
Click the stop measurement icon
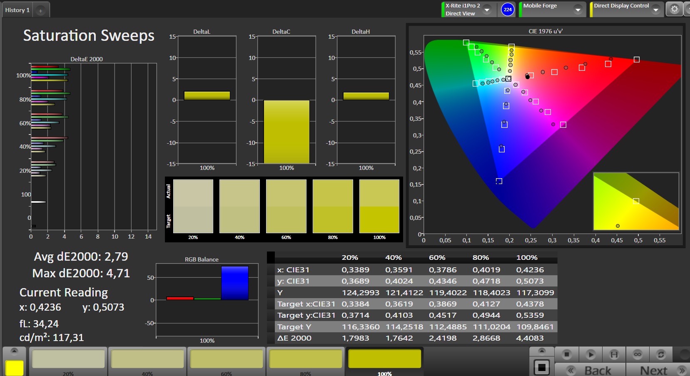[x=566, y=354]
